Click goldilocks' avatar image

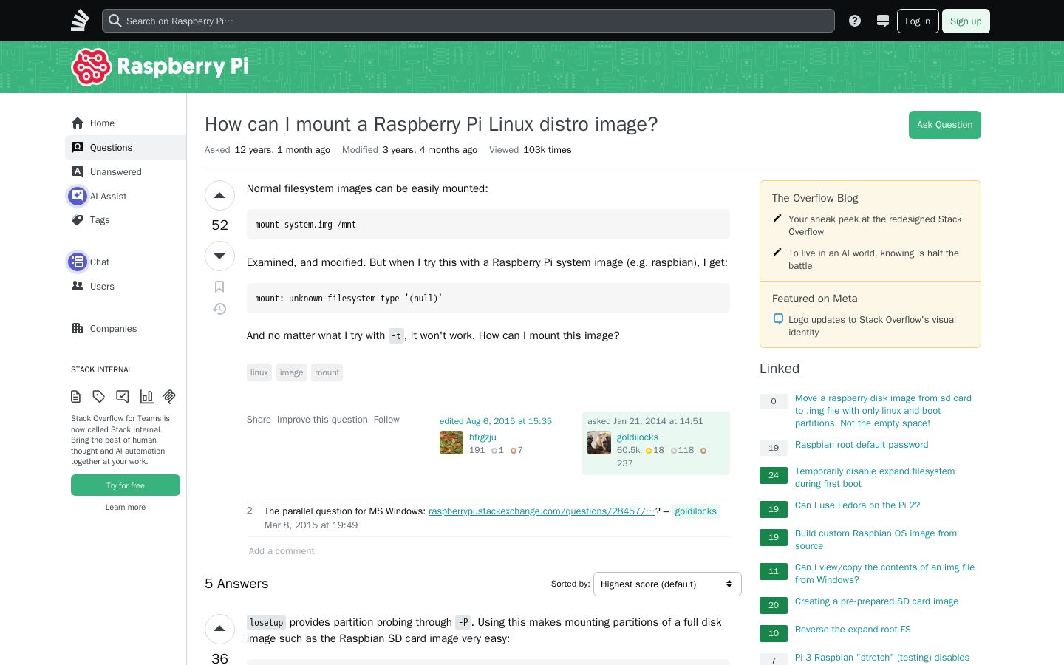point(599,443)
